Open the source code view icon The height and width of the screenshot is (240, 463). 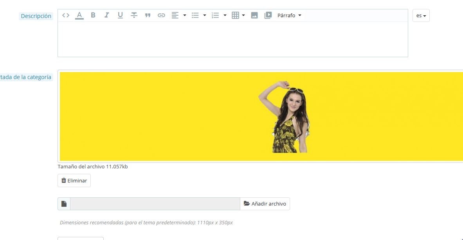point(66,15)
